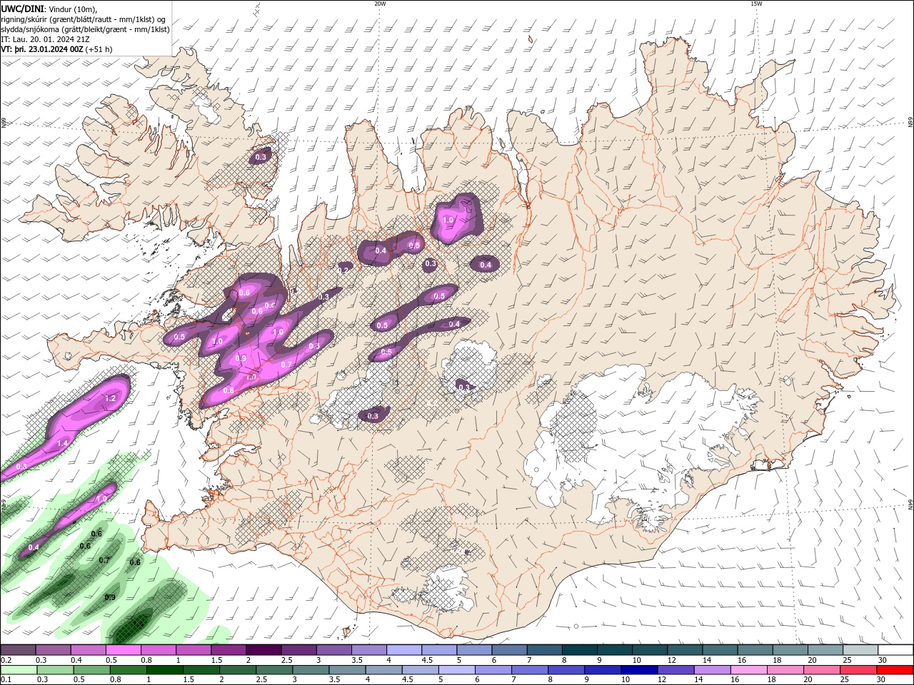
Task: Click the '25' label in the bottom legend row
Action: coord(845,679)
